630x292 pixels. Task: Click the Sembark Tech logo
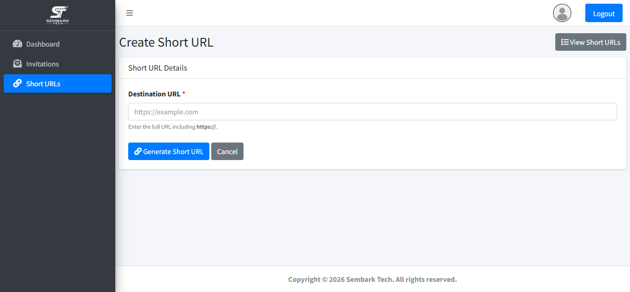pos(58,15)
